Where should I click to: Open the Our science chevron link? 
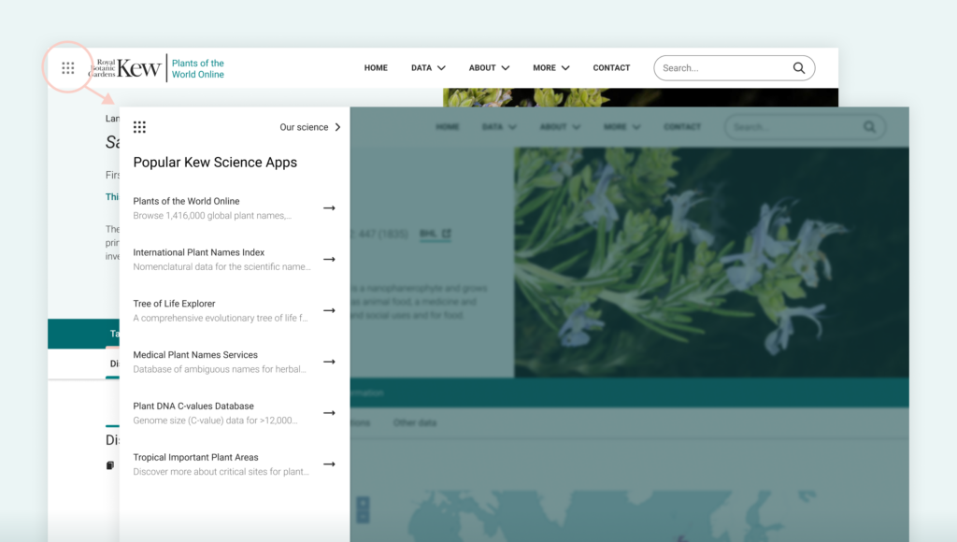[310, 127]
